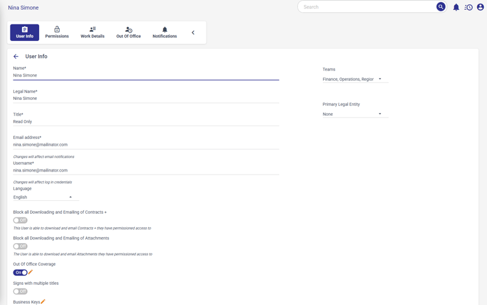Open the user account profile icon
The width and height of the screenshot is (487, 305).
(x=480, y=7)
